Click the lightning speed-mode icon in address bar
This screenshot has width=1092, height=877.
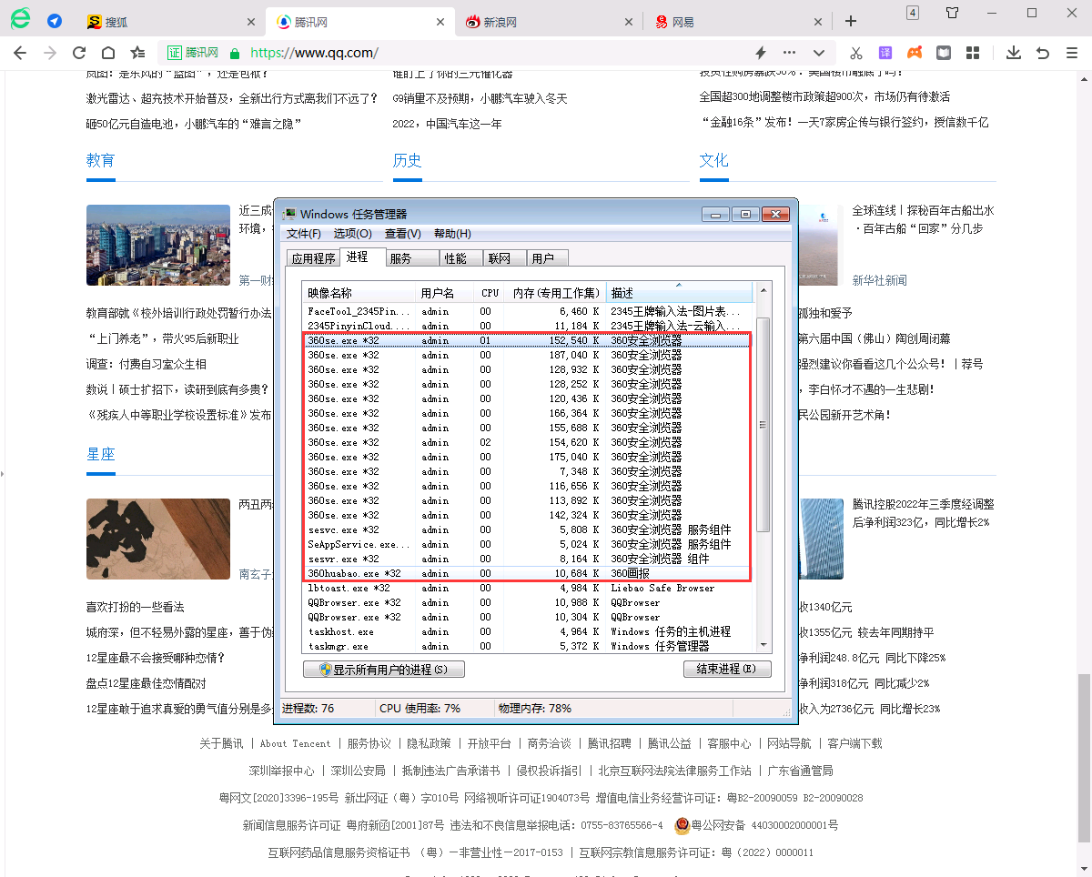coord(761,53)
